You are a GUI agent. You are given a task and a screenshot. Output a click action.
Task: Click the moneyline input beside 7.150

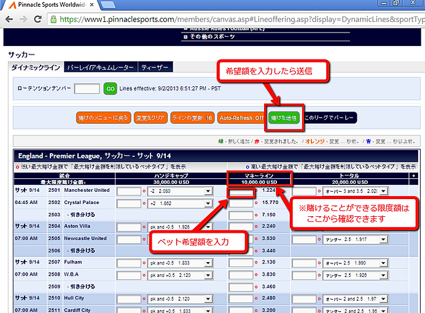pos(241,215)
